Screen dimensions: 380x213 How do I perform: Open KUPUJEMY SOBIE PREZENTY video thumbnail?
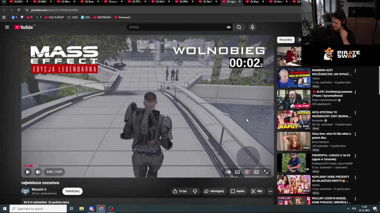294,184
